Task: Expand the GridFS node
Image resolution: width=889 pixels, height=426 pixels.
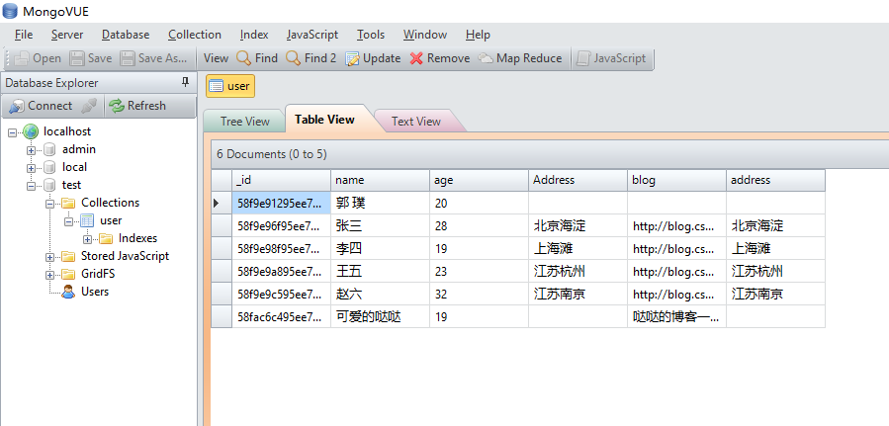Action: click(x=49, y=275)
